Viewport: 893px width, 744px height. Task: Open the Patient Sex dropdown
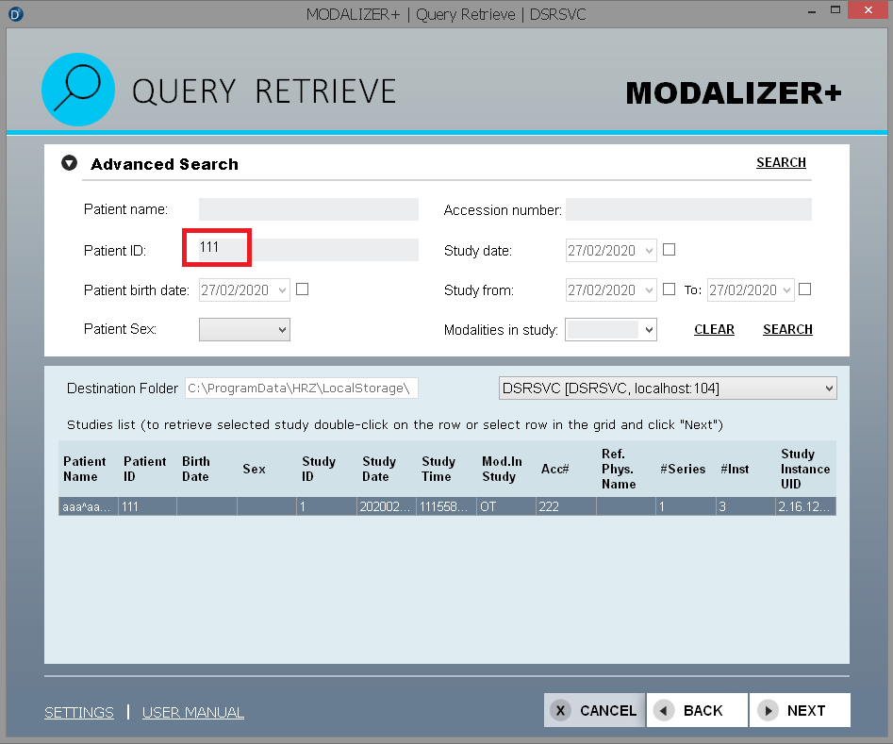click(244, 329)
